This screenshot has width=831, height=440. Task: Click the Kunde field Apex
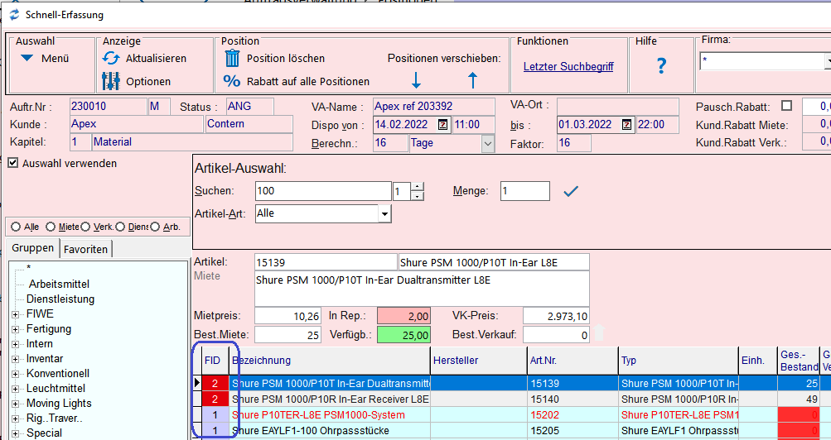pyautogui.click(x=138, y=124)
